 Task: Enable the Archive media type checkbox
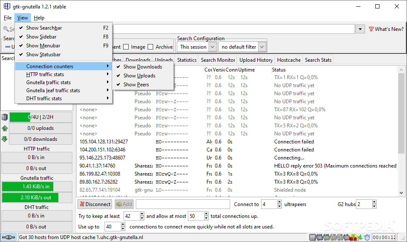pyautogui.click(x=150, y=47)
